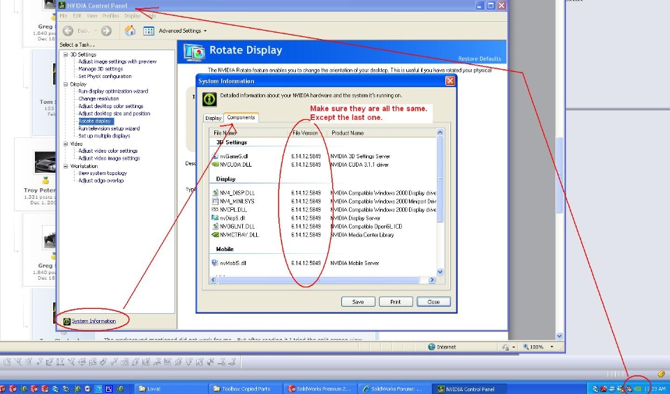The height and width of the screenshot is (394, 670).
Task: Select 'Set PhysX configuration' task
Action: click(105, 77)
